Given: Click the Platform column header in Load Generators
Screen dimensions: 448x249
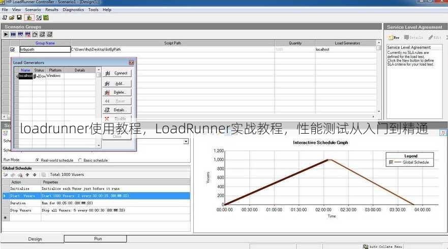Looking at the screenshot, I should tap(55, 70).
